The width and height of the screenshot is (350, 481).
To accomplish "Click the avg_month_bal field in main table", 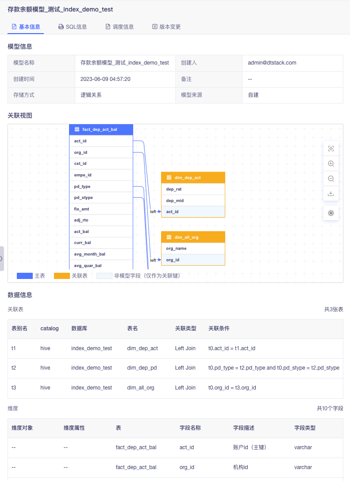I will pyautogui.click(x=101, y=254).
